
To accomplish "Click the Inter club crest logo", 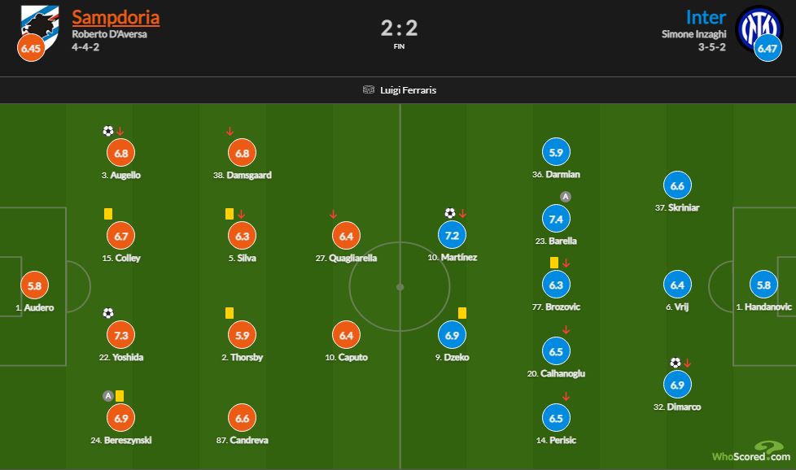I will (x=759, y=29).
